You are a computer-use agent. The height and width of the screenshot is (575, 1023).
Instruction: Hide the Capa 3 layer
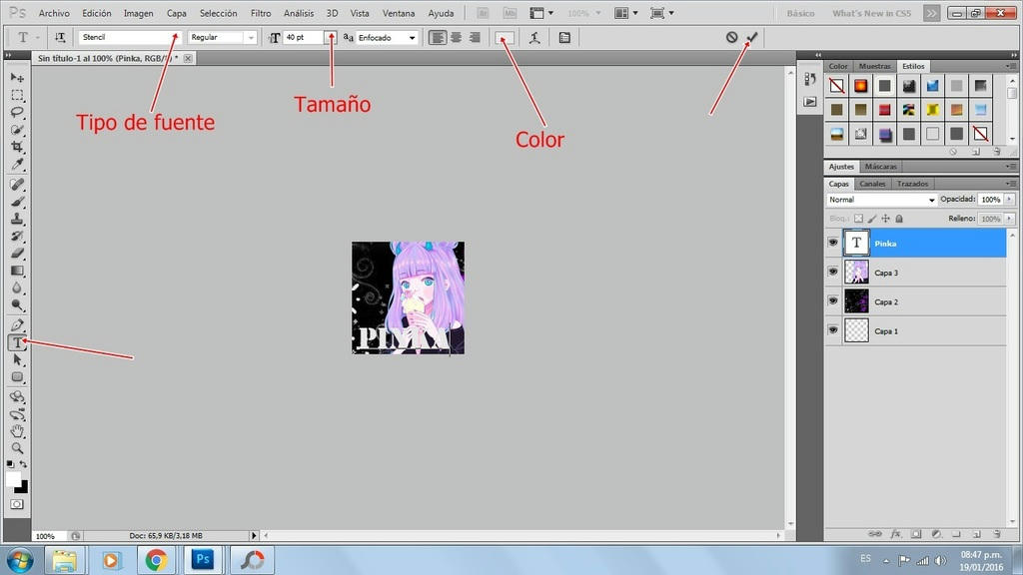[833, 272]
